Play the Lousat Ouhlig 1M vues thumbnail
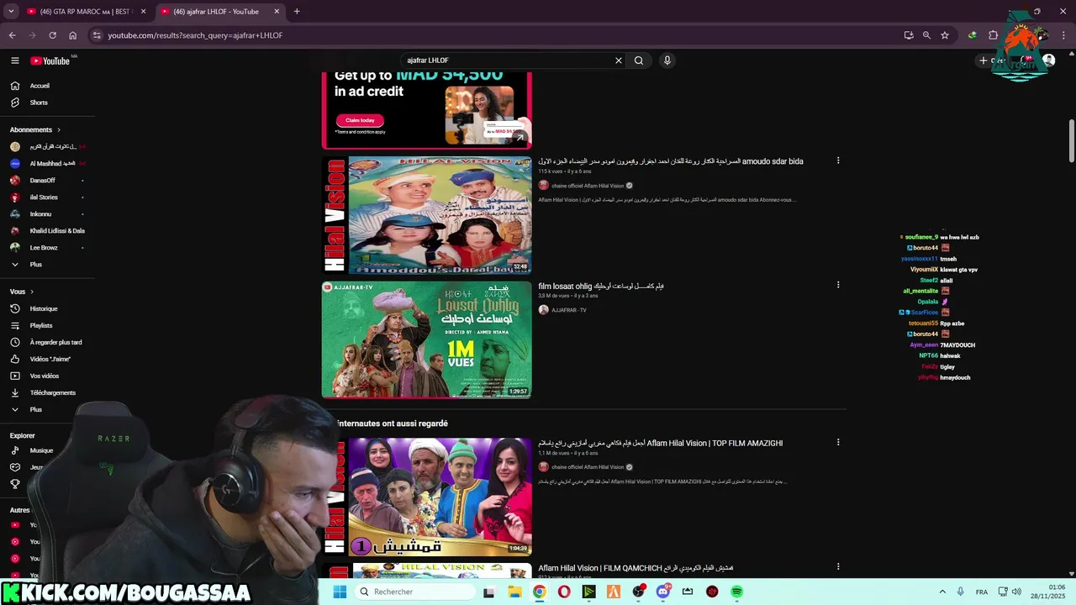The image size is (1076, 605). pos(427,339)
